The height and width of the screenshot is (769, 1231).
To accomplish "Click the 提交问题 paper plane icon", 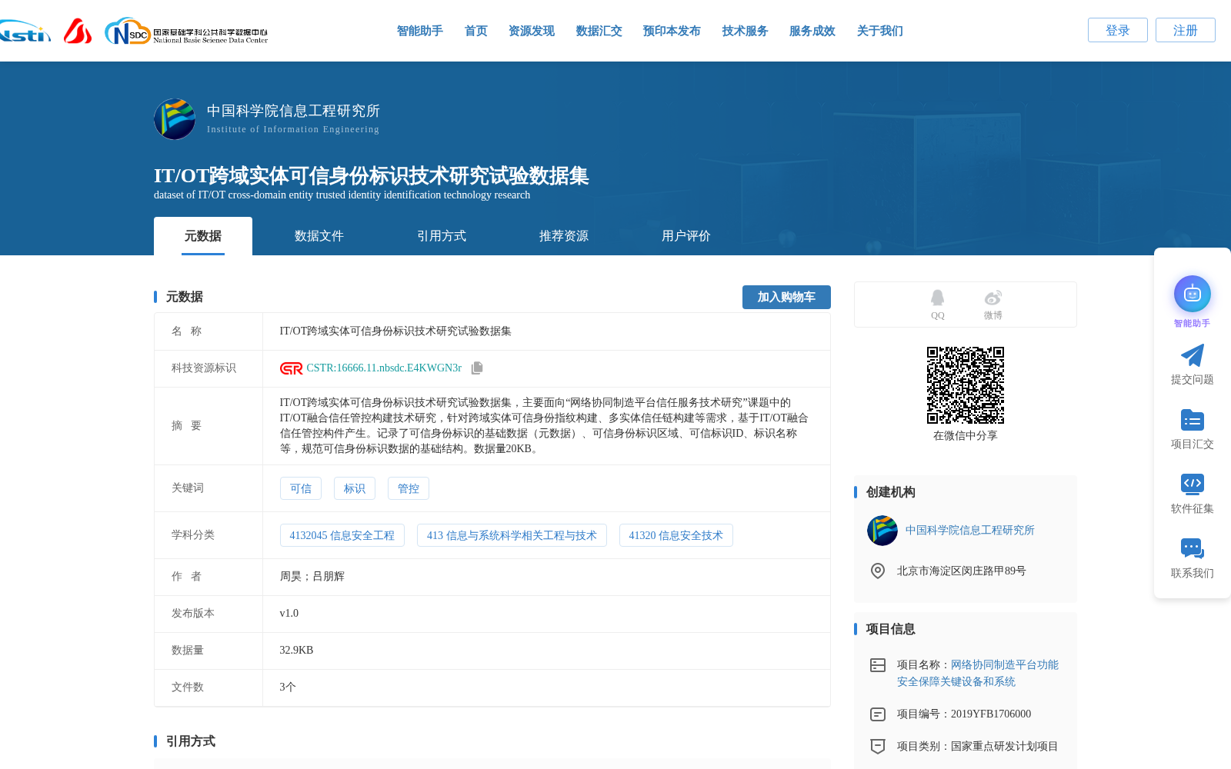I will [1192, 355].
